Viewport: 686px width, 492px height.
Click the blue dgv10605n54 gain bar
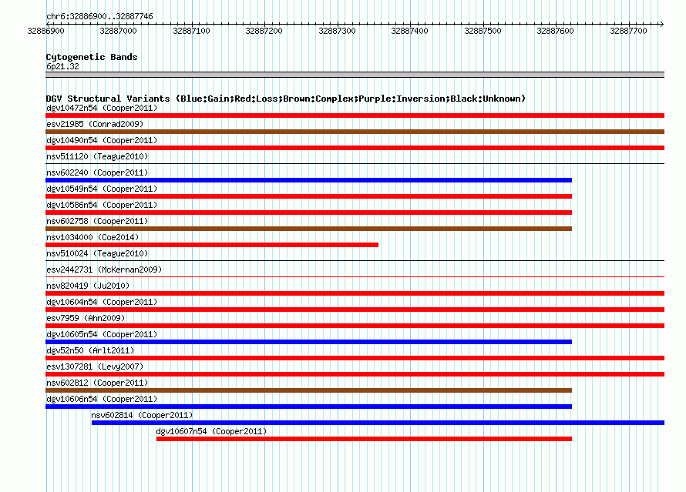308,342
